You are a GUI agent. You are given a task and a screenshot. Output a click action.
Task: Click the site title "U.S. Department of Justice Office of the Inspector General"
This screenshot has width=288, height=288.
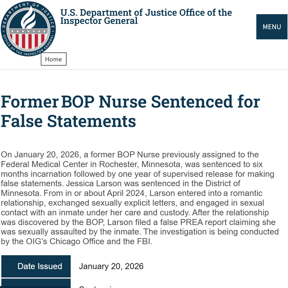tap(146, 17)
